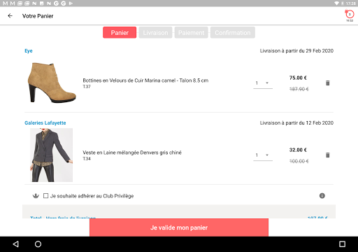Go back using the arrow icon
This screenshot has height=252, width=358.
point(10,16)
